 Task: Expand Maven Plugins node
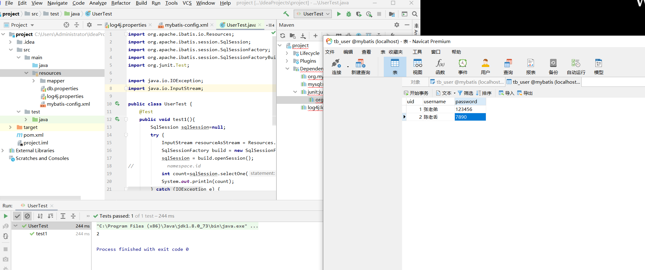[287, 61]
